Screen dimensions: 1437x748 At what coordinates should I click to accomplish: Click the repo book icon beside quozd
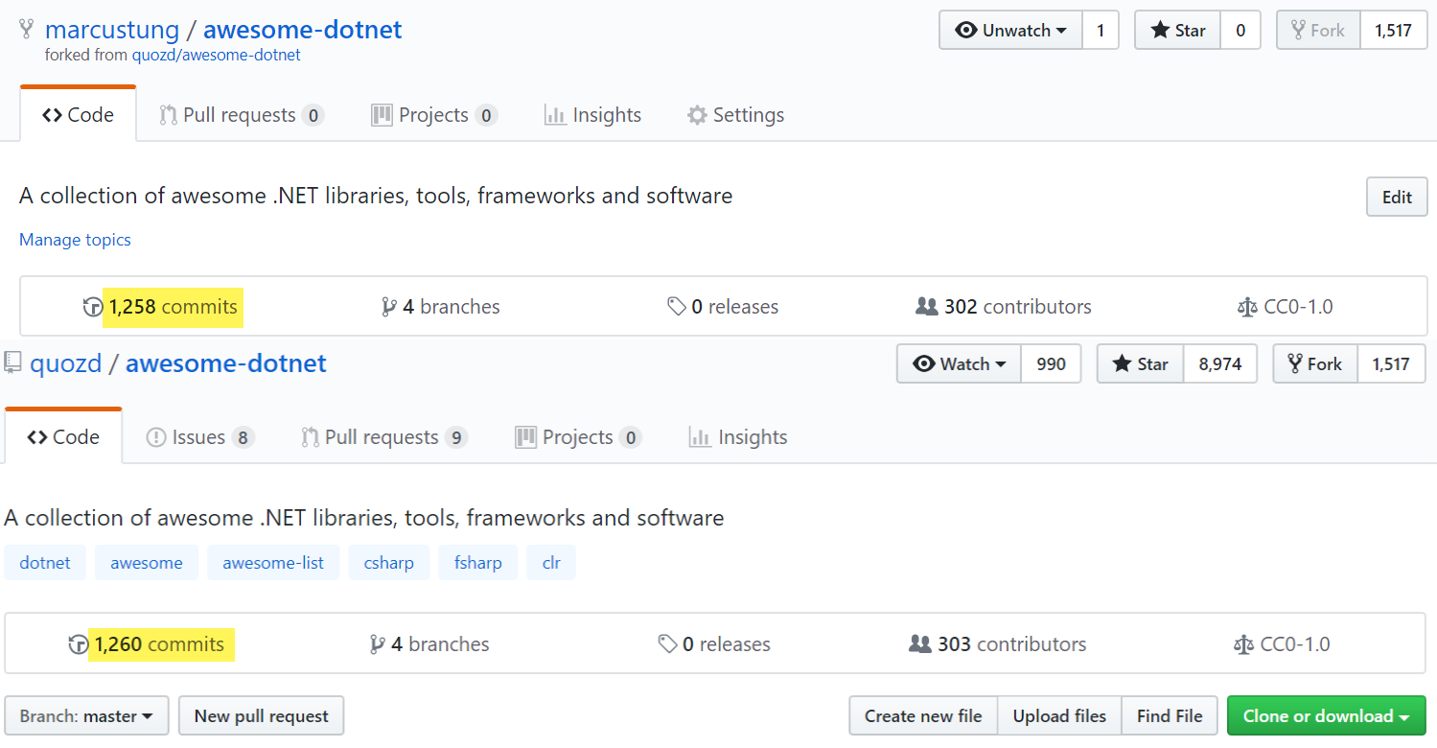coord(12,362)
